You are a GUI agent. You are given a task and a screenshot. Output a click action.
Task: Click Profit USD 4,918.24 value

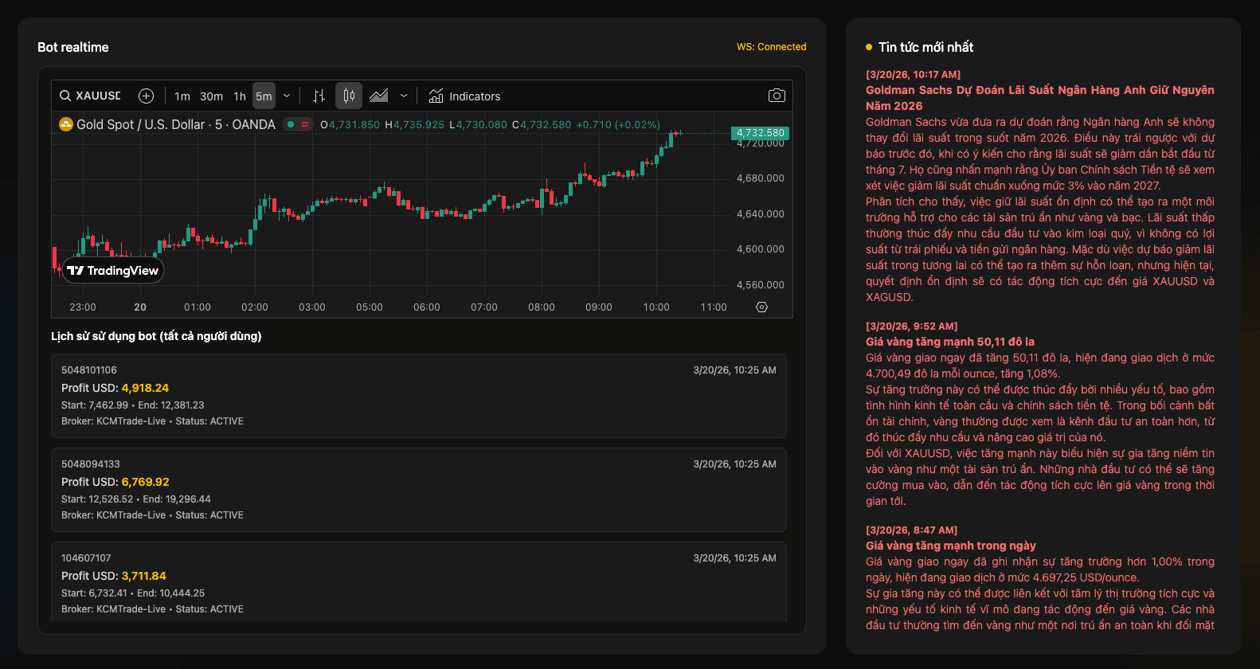pos(145,388)
